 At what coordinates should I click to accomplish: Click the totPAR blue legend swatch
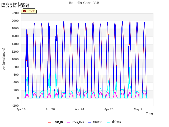tap(90, 122)
